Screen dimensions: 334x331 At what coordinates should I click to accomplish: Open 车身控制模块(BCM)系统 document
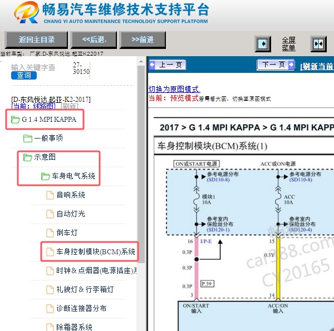96,251
